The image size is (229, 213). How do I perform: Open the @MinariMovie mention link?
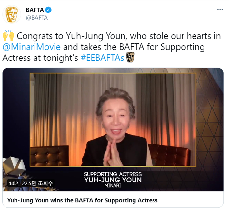click(32, 47)
